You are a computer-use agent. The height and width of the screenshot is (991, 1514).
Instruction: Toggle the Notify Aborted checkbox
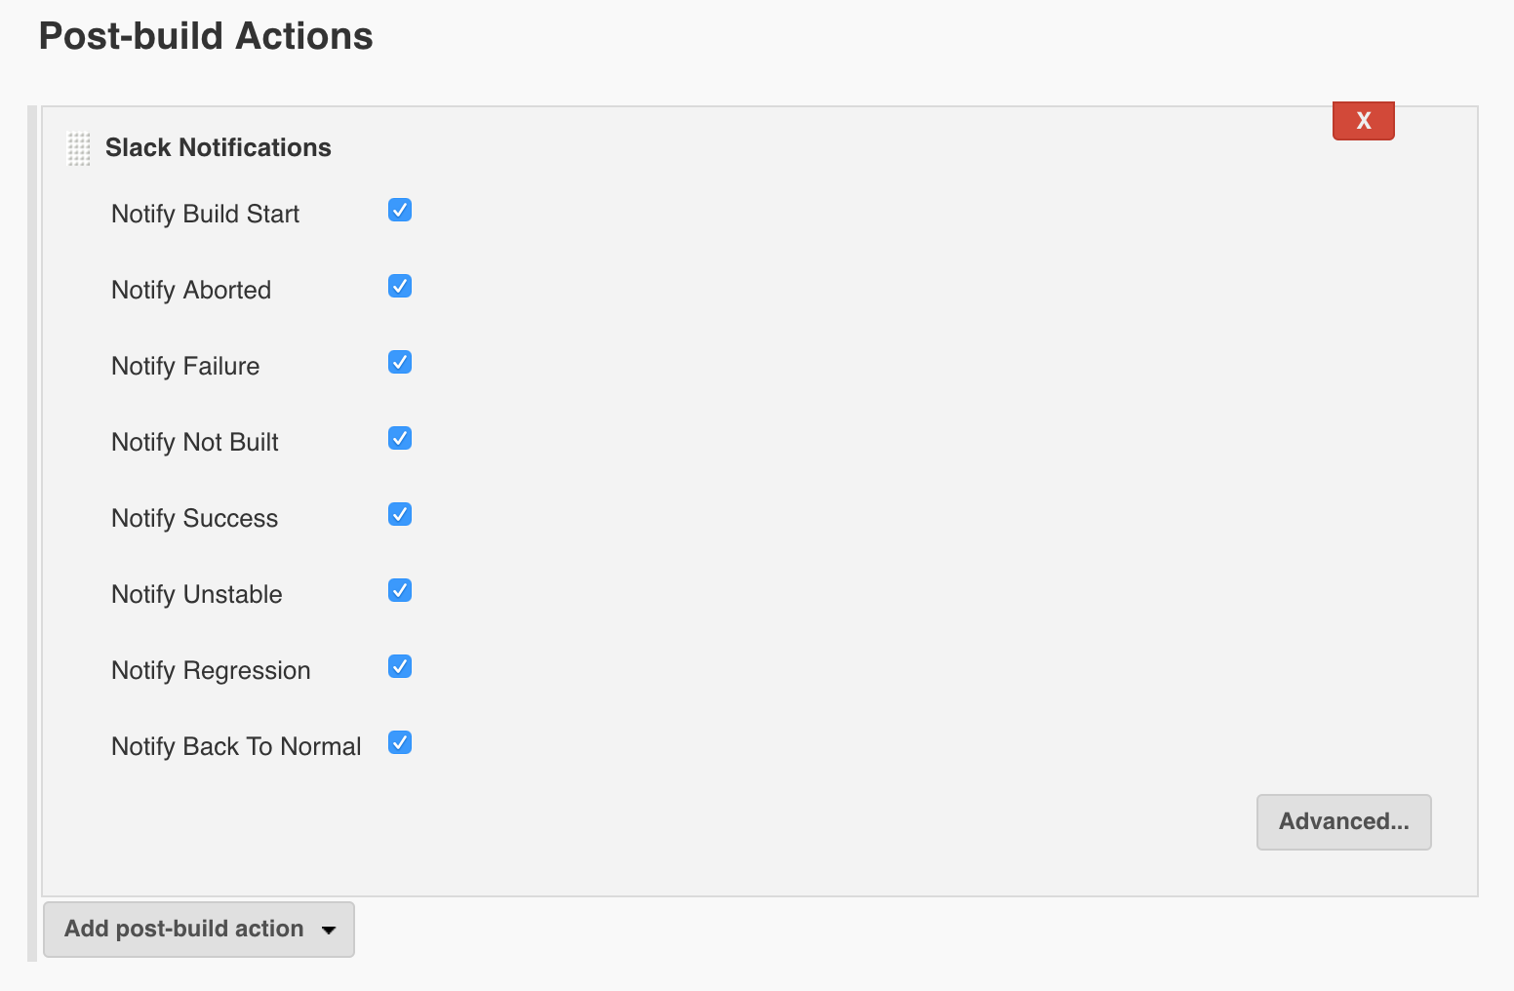(x=400, y=286)
